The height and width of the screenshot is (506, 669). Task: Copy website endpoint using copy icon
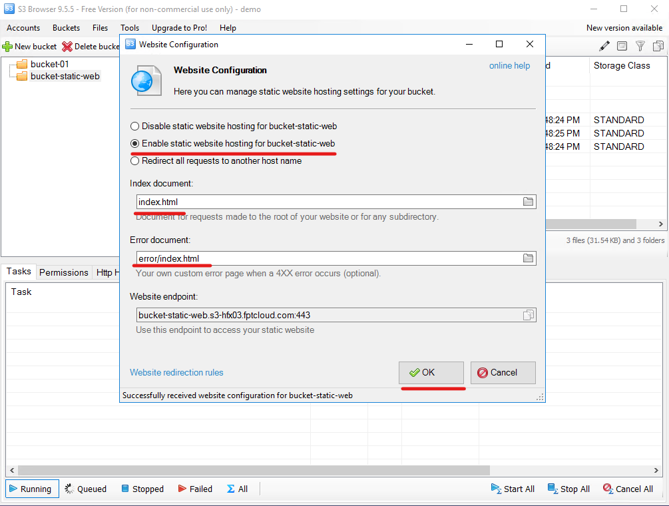pyautogui.click(x=529, y=315)
